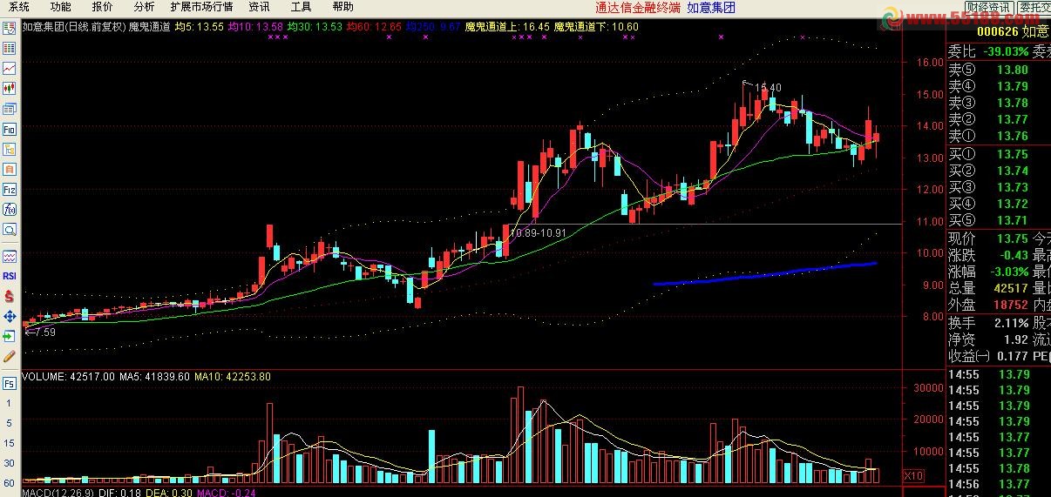Screen dimensions: 1051x497
Task: Click the first sidebar icon (quote list page)
Action: [x=10, y=28]
